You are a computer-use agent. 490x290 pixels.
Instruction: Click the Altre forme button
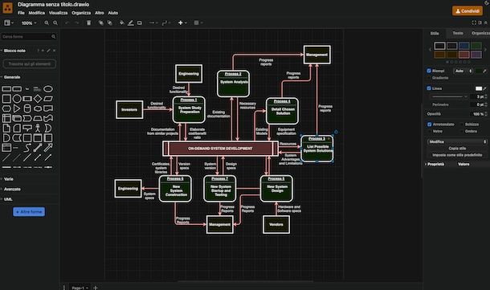[29, 212]
